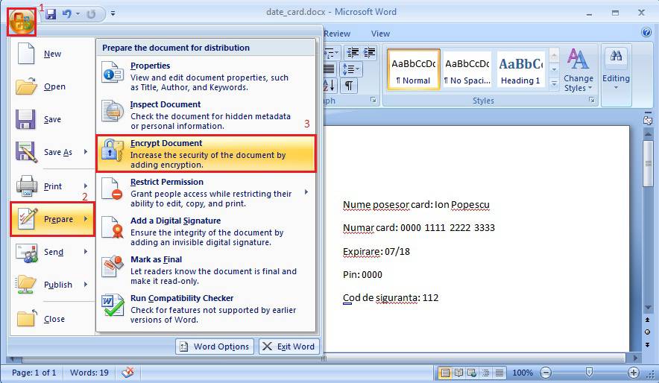Viewport: 659px width, 383px height.
Task: Click the Properties document icon
Action: tap(113, 72)
